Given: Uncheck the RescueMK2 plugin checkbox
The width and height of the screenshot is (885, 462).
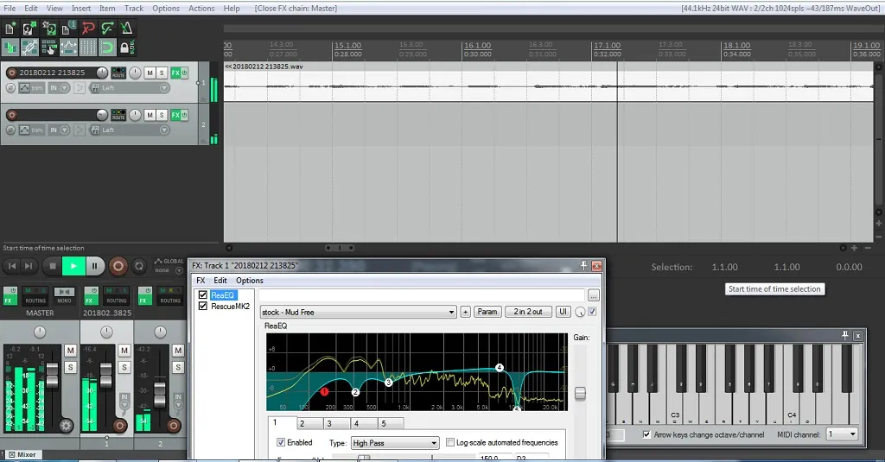Looking at the screenshot, I should (202, 307).
